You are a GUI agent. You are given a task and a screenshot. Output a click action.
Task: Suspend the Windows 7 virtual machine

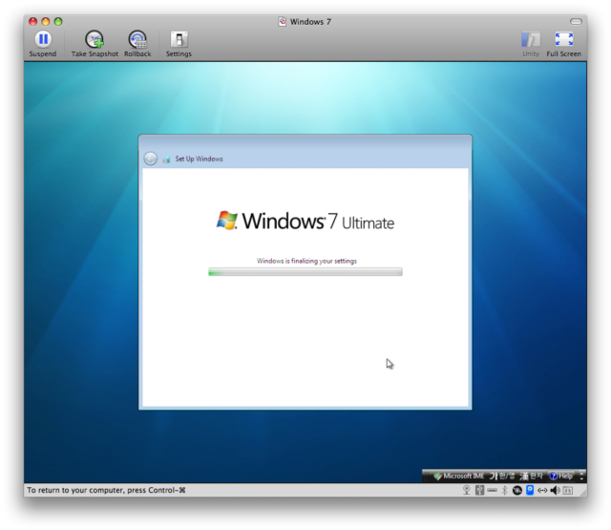pyautogui.click(x=43, y=44)
